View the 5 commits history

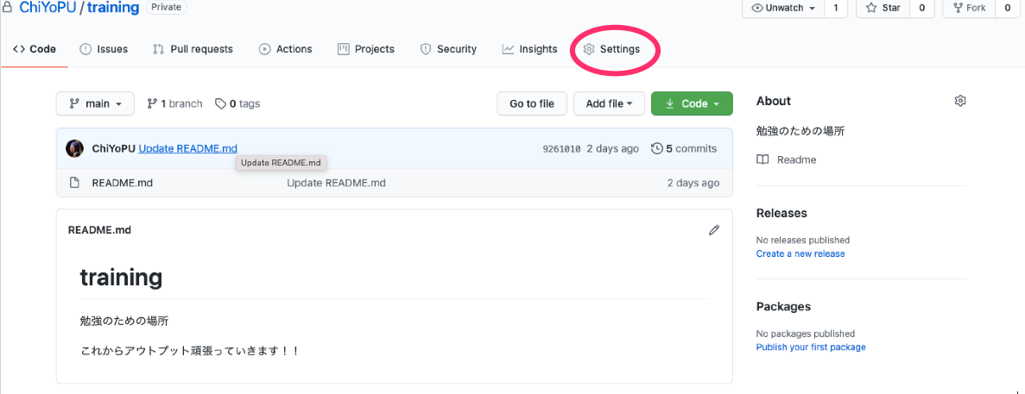(684, 149)
